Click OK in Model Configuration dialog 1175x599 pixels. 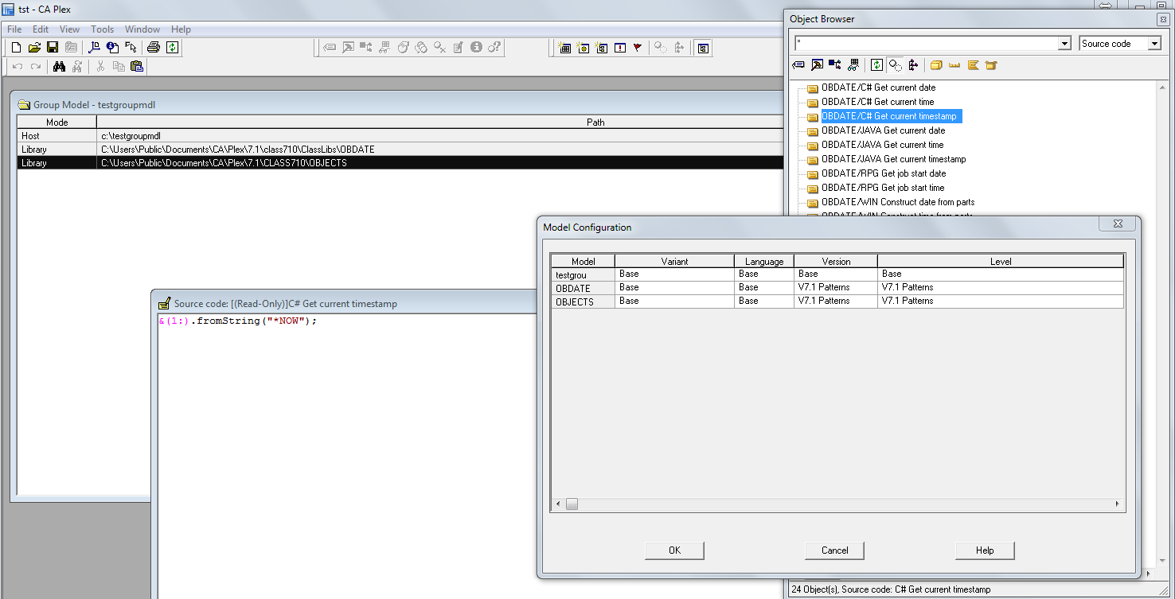[x=674, y=550]
